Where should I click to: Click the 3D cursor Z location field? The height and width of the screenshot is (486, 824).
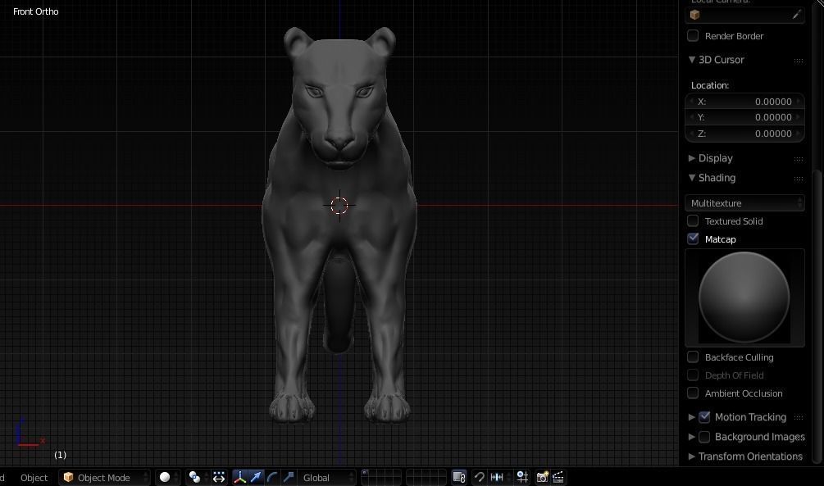pos(744,134)
